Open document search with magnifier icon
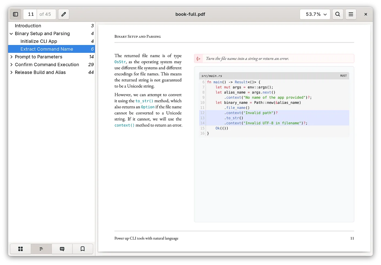381x265 pixels. click(338, 14)
